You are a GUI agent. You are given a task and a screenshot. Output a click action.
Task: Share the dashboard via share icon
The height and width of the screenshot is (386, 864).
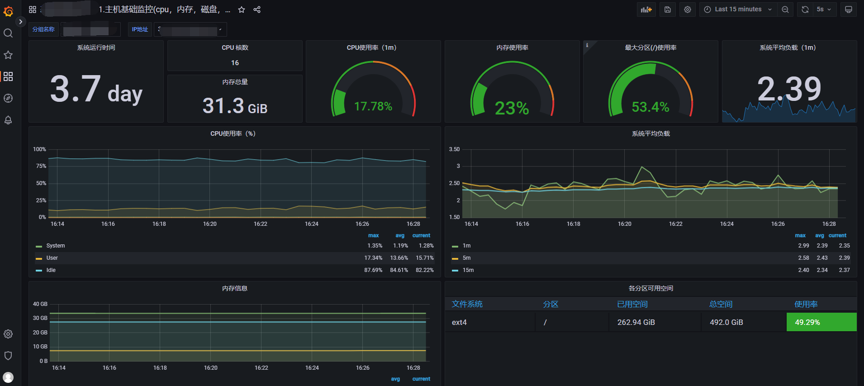(x=257, y=10)
